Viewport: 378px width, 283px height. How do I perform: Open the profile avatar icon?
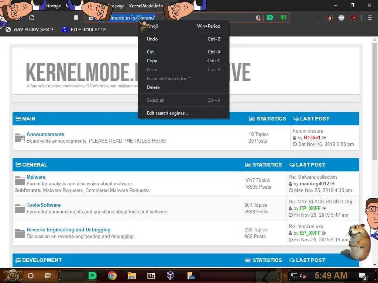point(330,18)
